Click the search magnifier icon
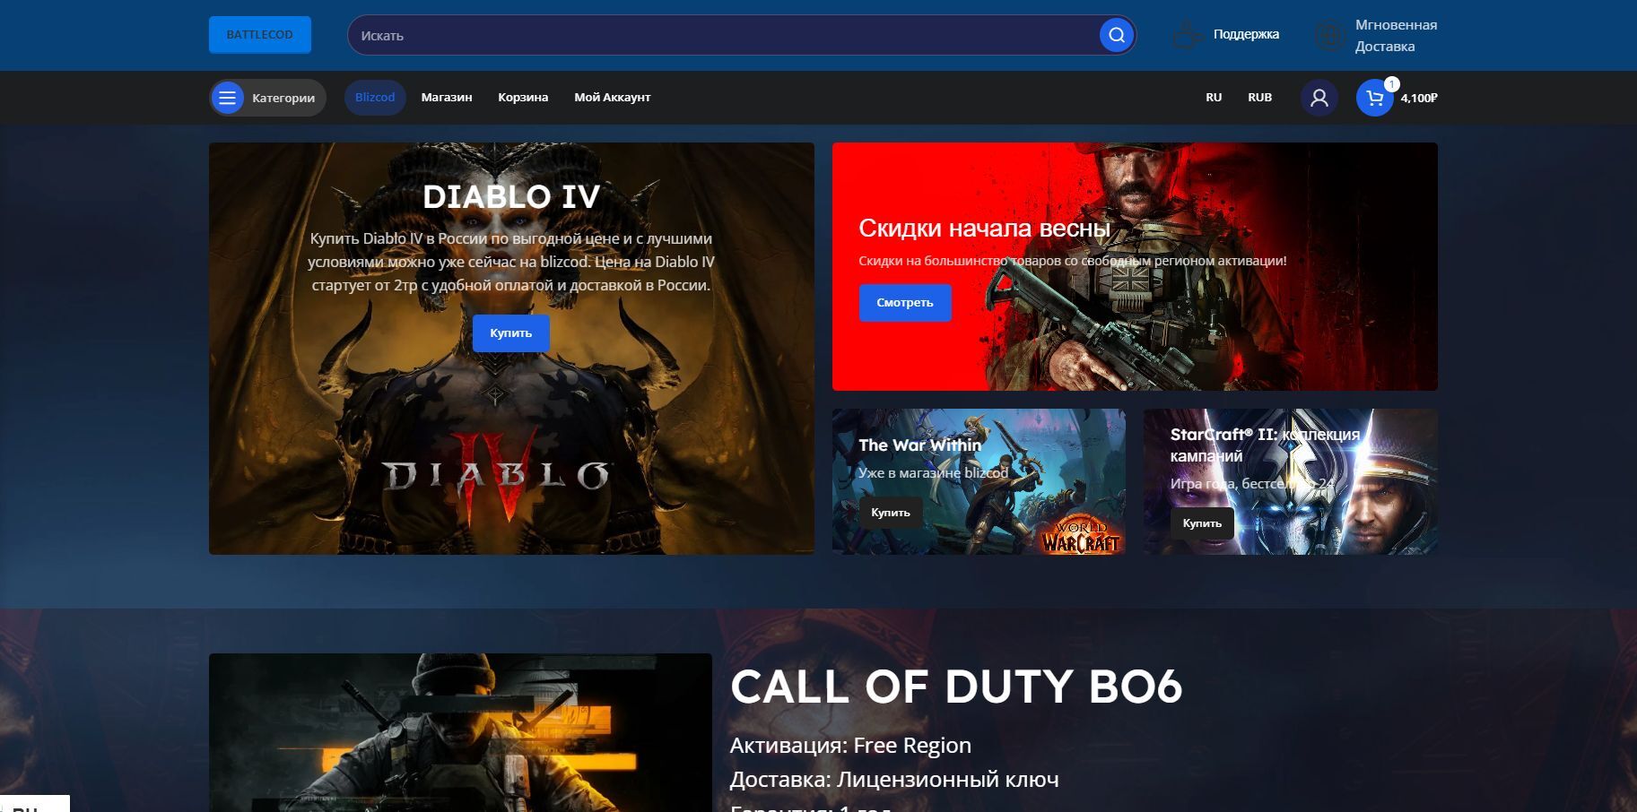Viewport: 1637px width, 812px height. pyautogui.click(x=1116, y=35)
